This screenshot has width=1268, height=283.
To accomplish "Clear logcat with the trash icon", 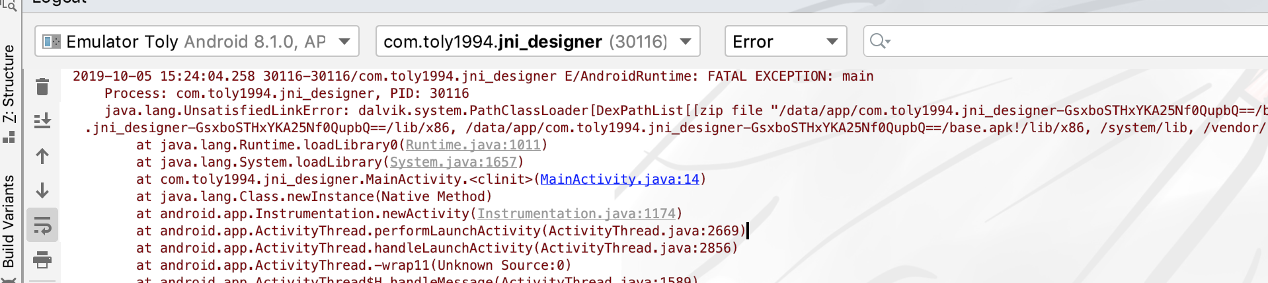I will [42, 87].
